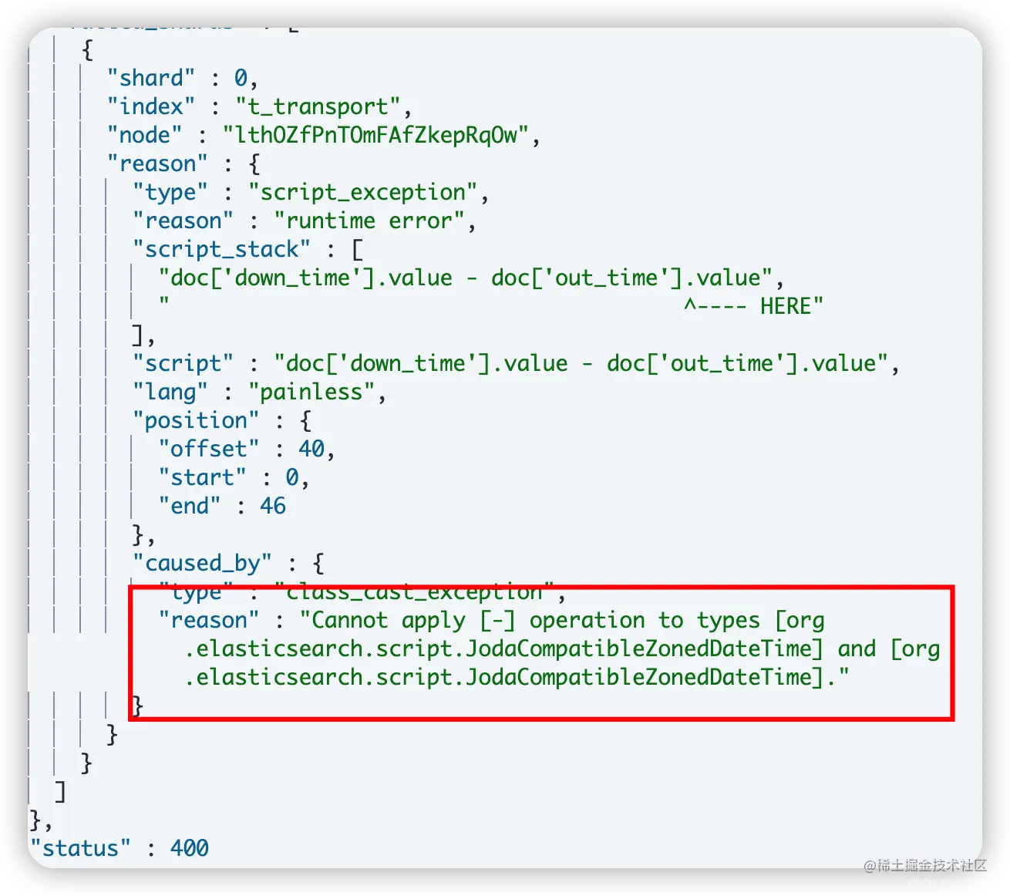
Task: Click the "shard" : 0 line
Action: tap(182, 78)
